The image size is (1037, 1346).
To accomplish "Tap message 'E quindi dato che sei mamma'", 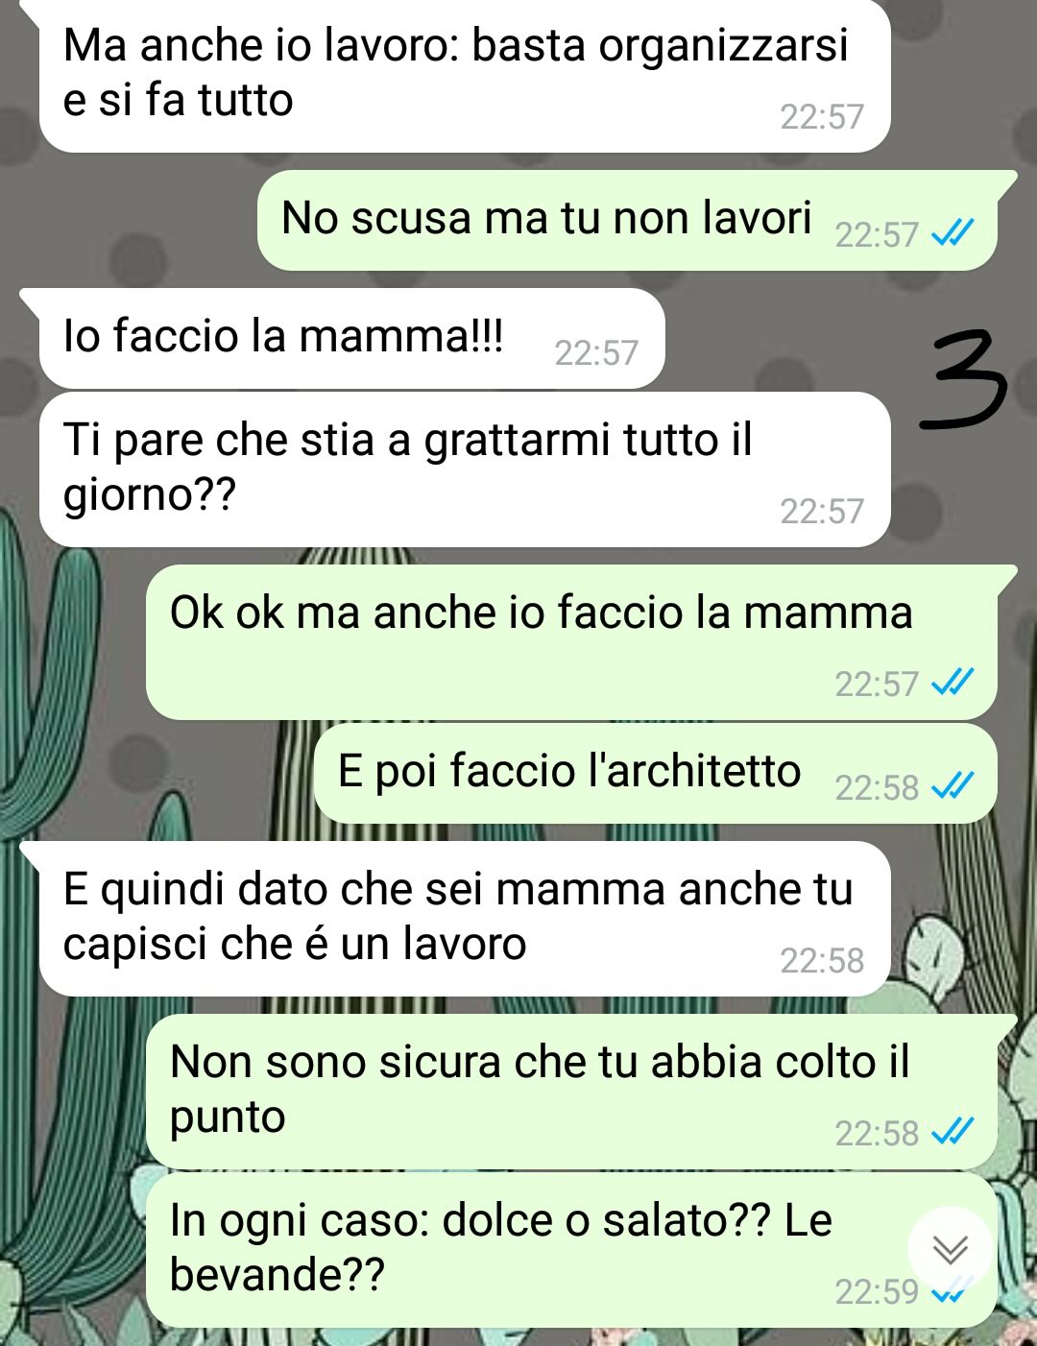I will pyautogui.click(x=465, y=919).
